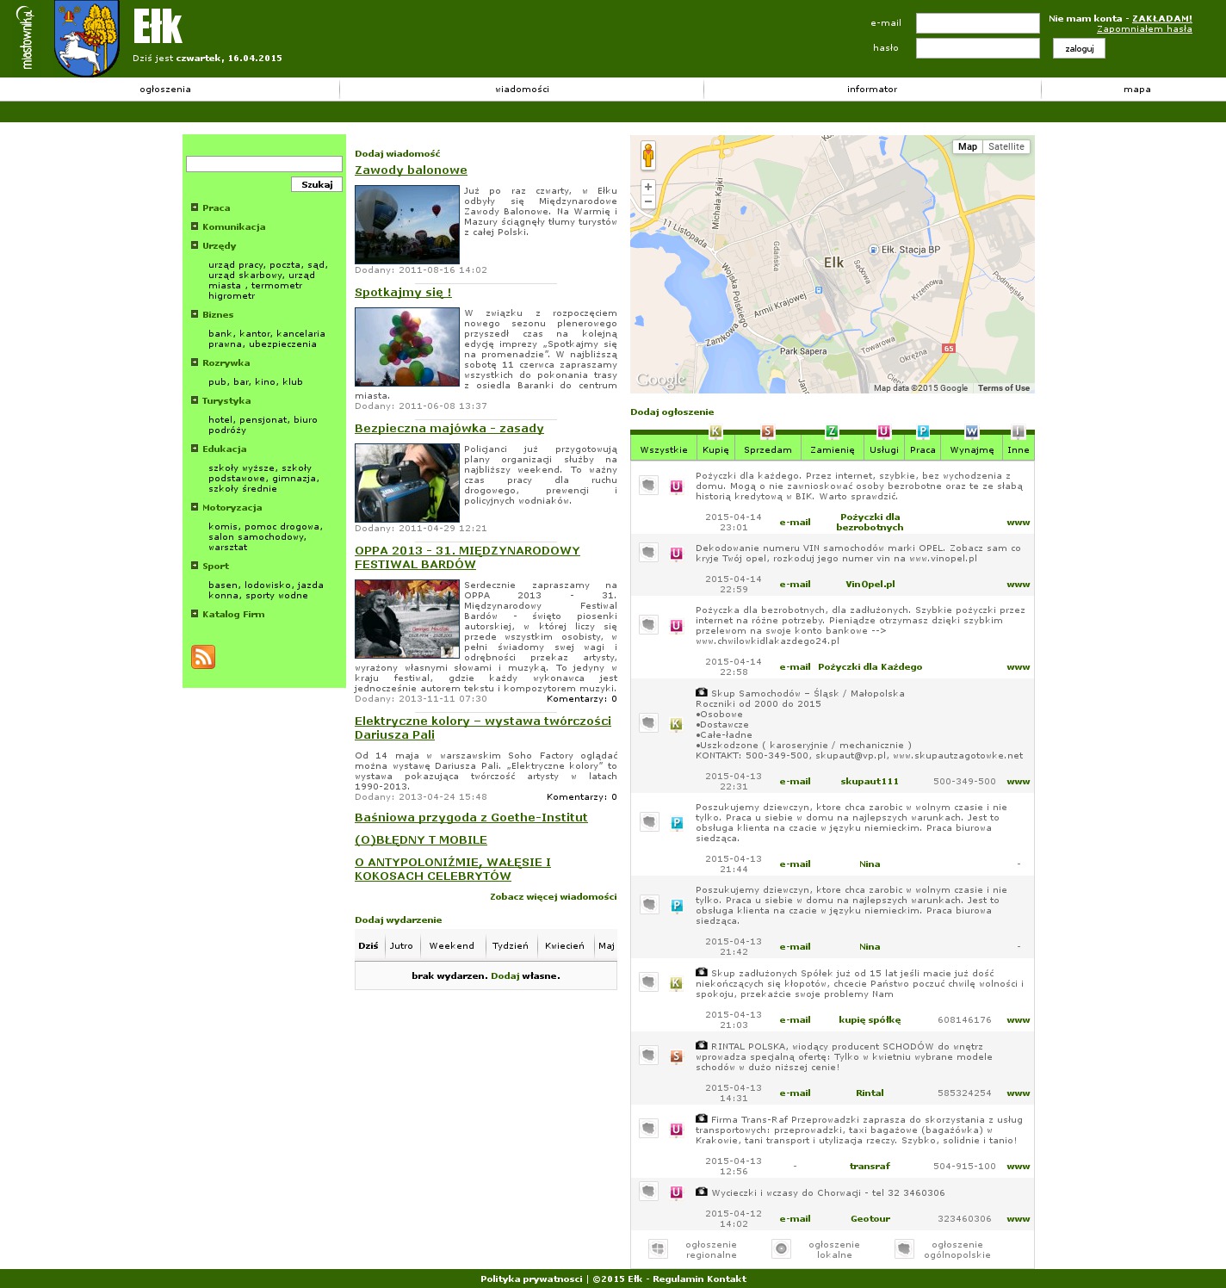This screenshot has height=1288, width=1226.
Task: Click the Kupię category K icon
Action: tap(715, 431)
